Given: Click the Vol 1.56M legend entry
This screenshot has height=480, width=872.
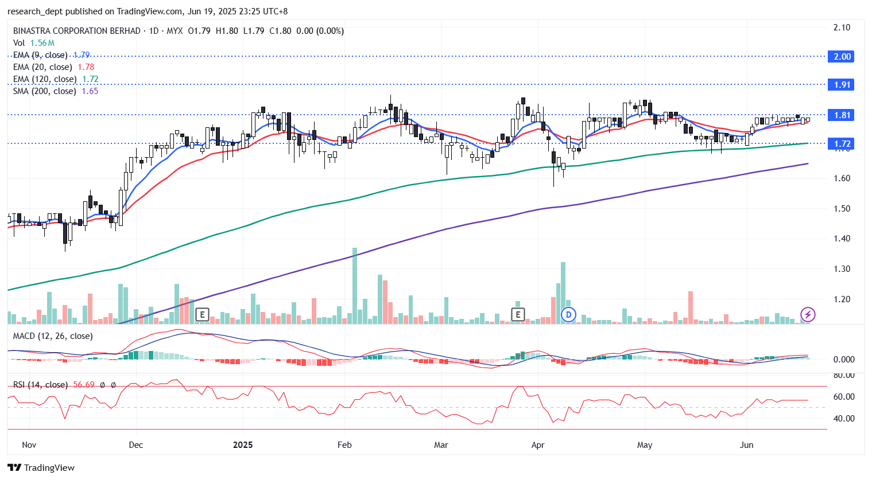Looking at the screenshot, I should [34, 43].
